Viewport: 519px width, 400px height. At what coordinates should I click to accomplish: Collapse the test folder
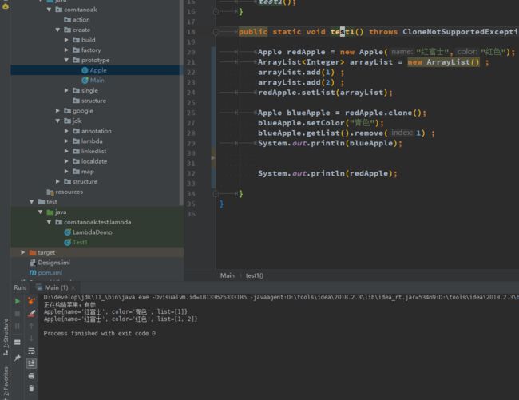pyautogui.click(x=31, y=202)
